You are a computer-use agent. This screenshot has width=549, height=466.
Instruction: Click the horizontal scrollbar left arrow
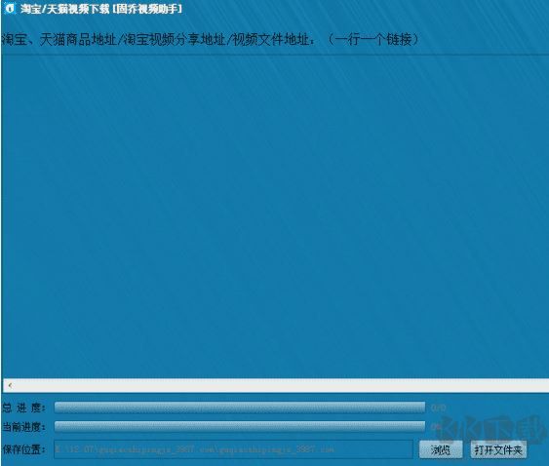tap(10, 385)
